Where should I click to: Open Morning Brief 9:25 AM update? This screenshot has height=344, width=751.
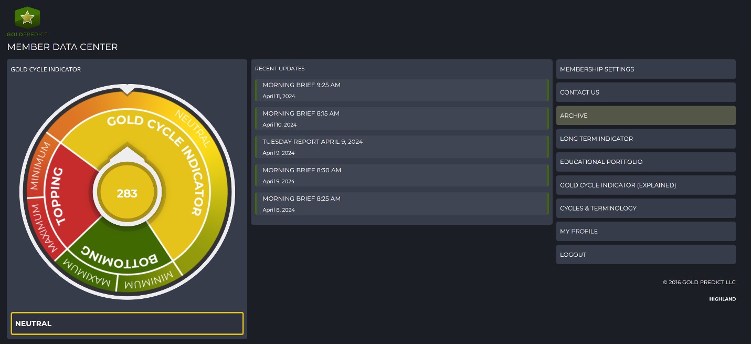[402, 90]
